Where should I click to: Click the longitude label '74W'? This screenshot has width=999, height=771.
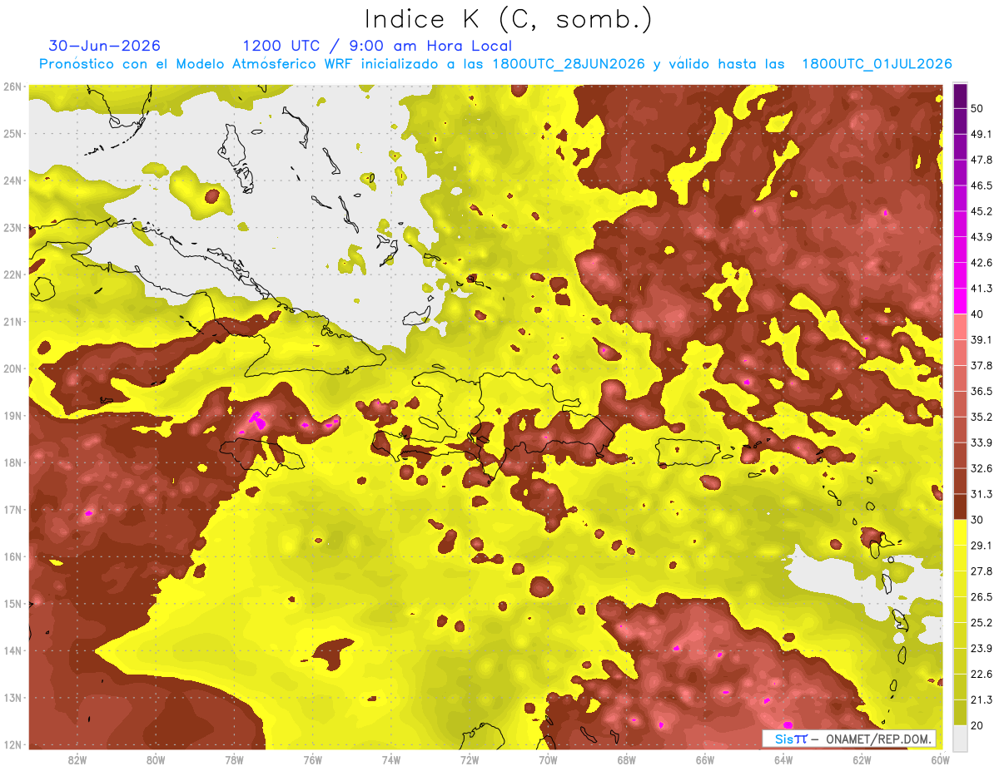pos(391,759)
